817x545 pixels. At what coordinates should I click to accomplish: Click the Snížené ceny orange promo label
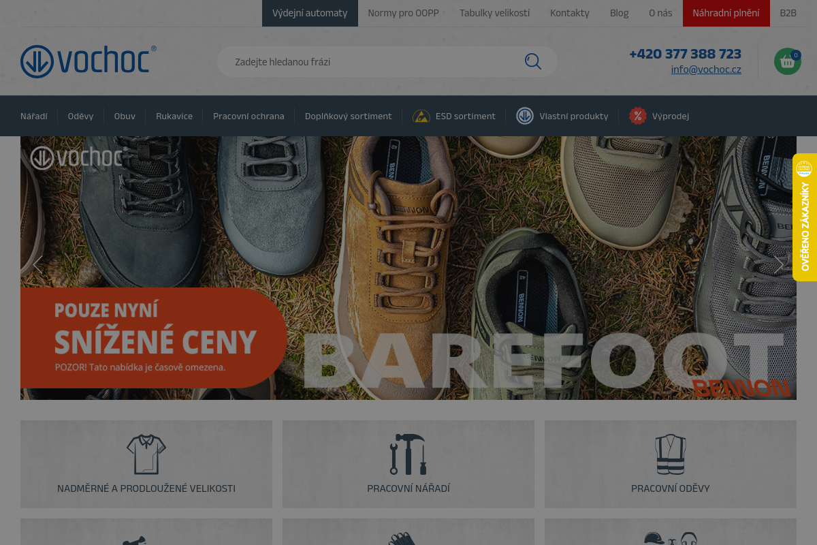(x=153, y=338)
